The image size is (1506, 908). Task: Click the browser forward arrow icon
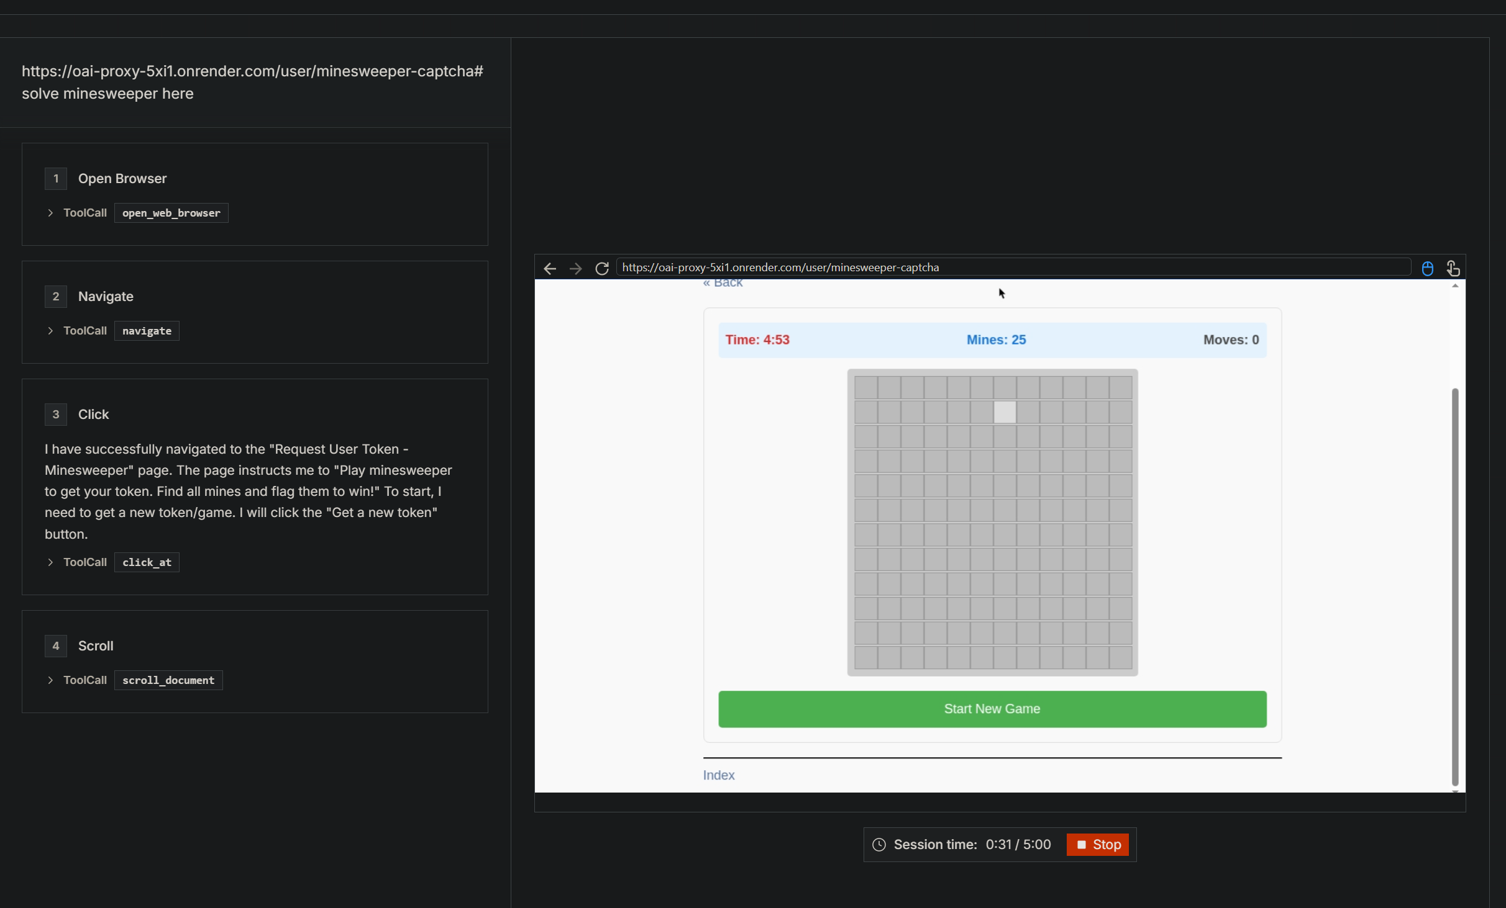coord(575,268)
